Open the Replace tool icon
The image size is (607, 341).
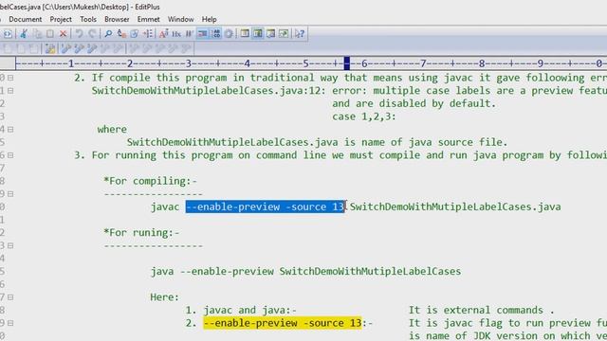(121, 34)
